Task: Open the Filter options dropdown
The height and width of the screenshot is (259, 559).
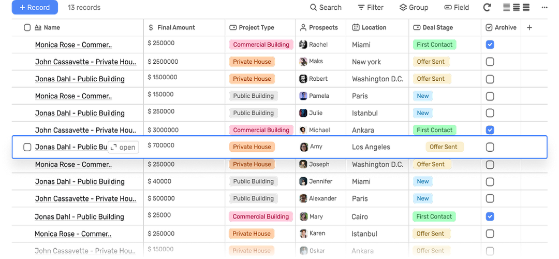Action: [371, 8]
